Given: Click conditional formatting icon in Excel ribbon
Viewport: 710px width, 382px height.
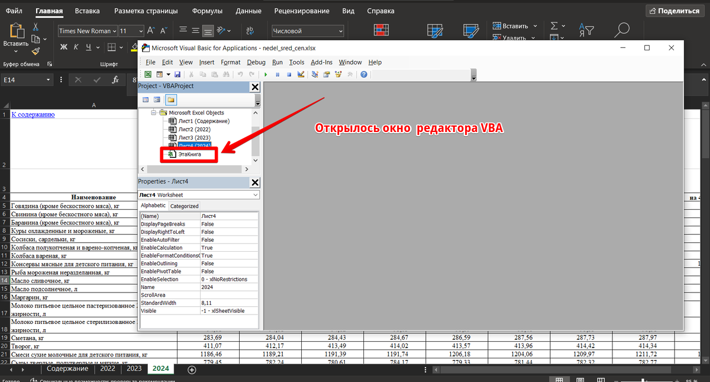Looking at the screenshot, I should coord(382,30).
